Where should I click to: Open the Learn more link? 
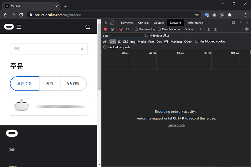pyautogui.click(x=176, y=125)
